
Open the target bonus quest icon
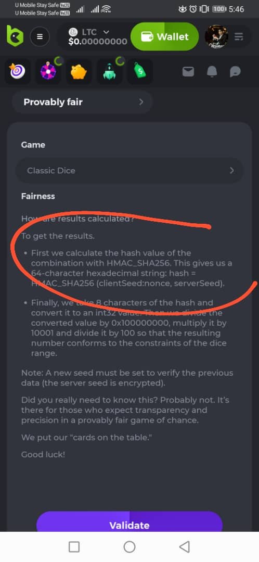18,72
